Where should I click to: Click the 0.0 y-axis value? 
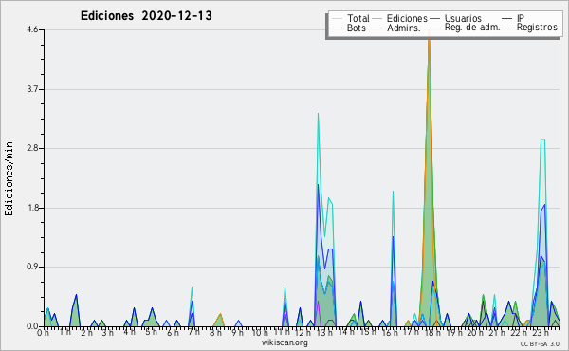click(32, 326)
